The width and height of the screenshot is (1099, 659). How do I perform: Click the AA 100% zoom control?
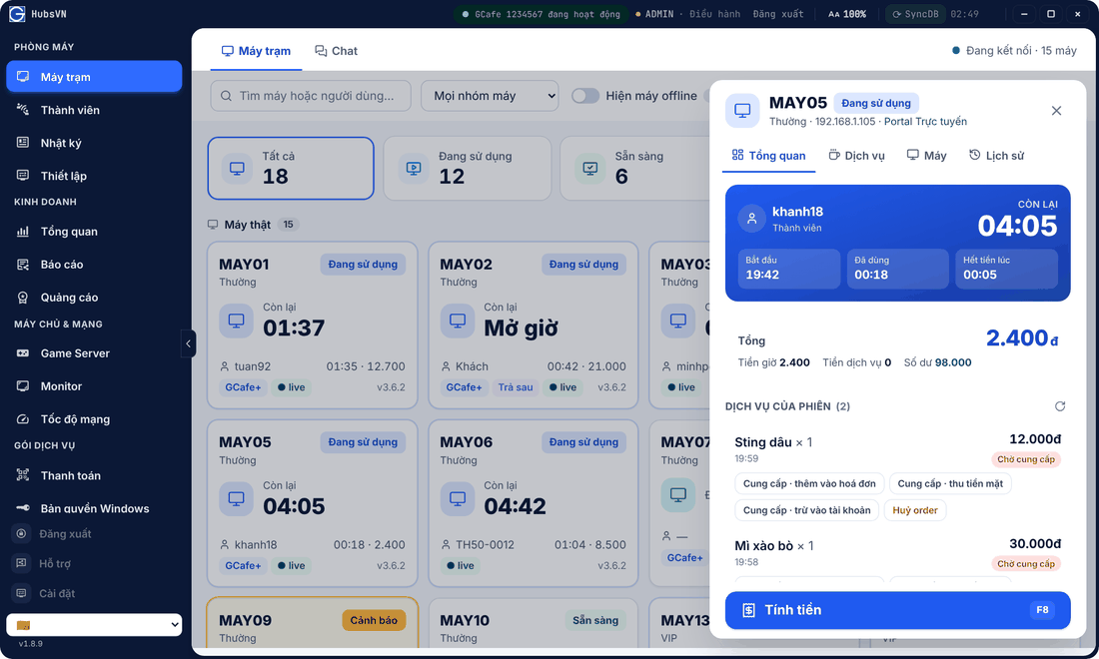(846, 14)
